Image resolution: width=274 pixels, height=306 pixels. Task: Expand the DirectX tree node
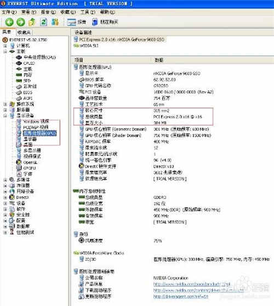[5, 197]
